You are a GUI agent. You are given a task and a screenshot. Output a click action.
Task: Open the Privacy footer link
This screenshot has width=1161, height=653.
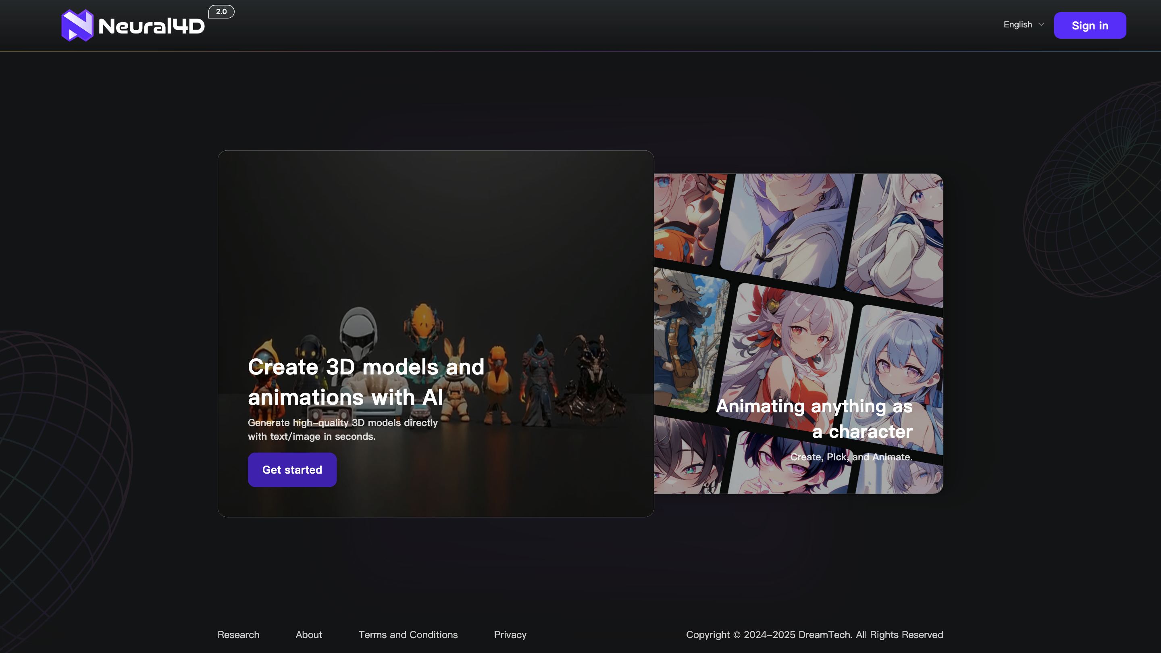510,634
